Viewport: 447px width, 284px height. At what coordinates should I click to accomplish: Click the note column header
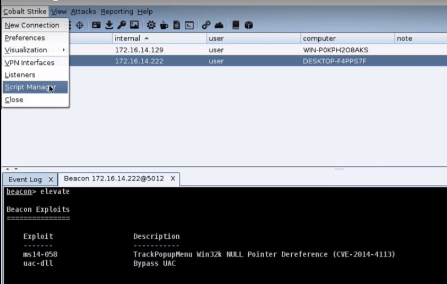pyautogui.click(x=421, y=38)
